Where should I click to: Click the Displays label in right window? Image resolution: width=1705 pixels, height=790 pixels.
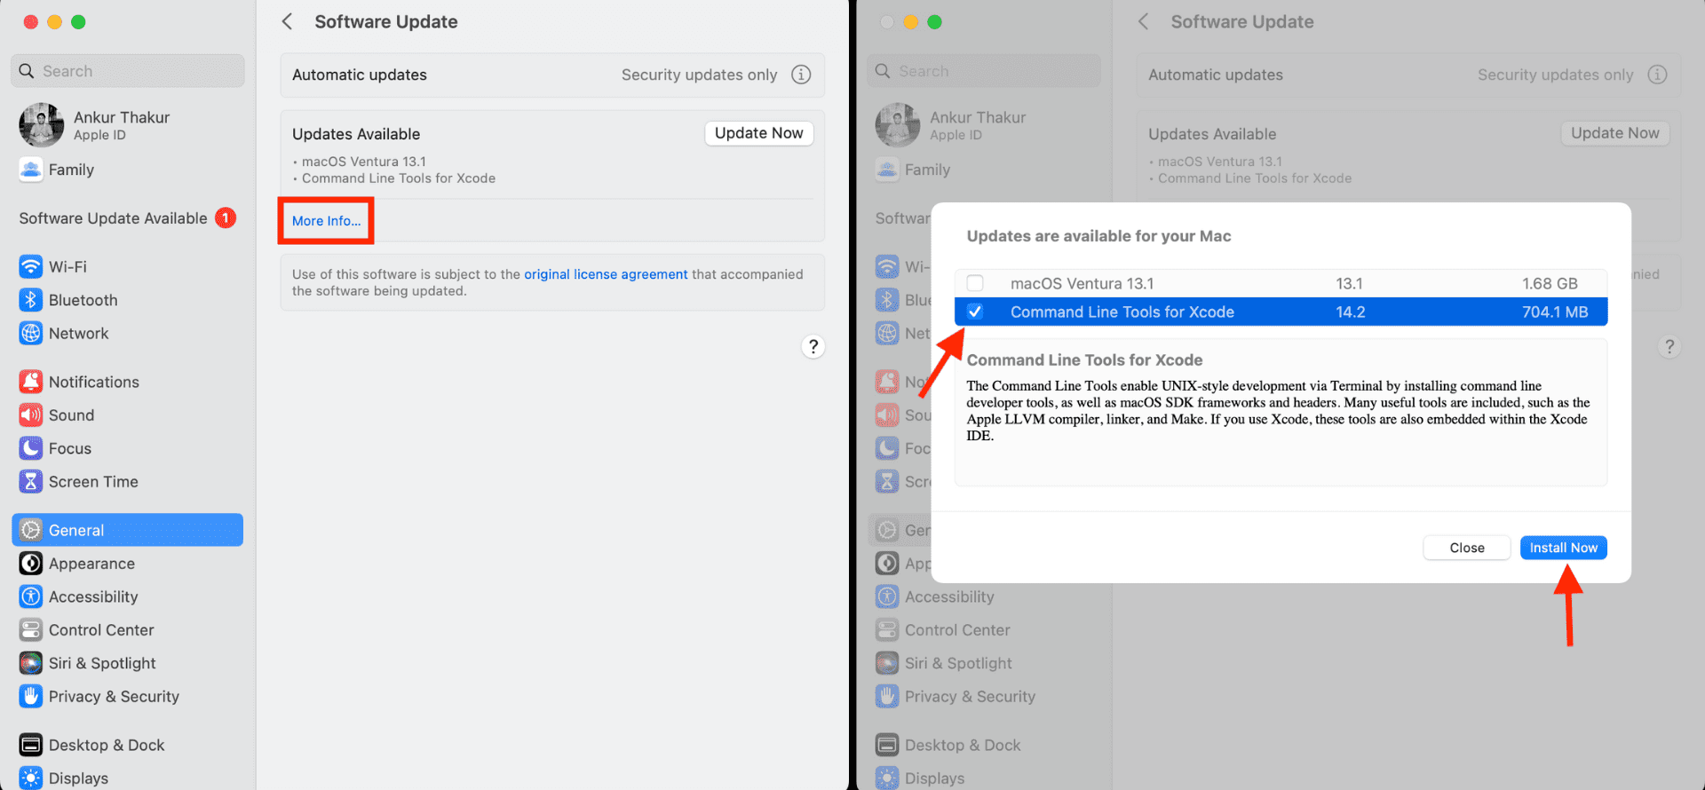coord(934,778)
